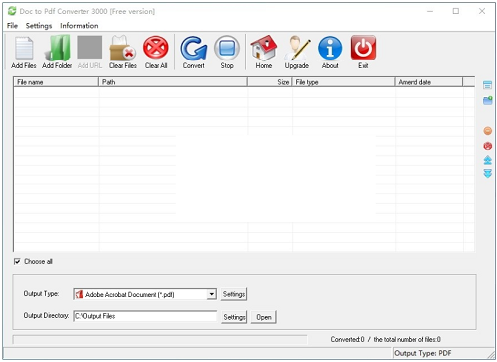This screenshot has height=362, width=497.
Task: Click the total number of files:0 text
Action: coord(408,339)
